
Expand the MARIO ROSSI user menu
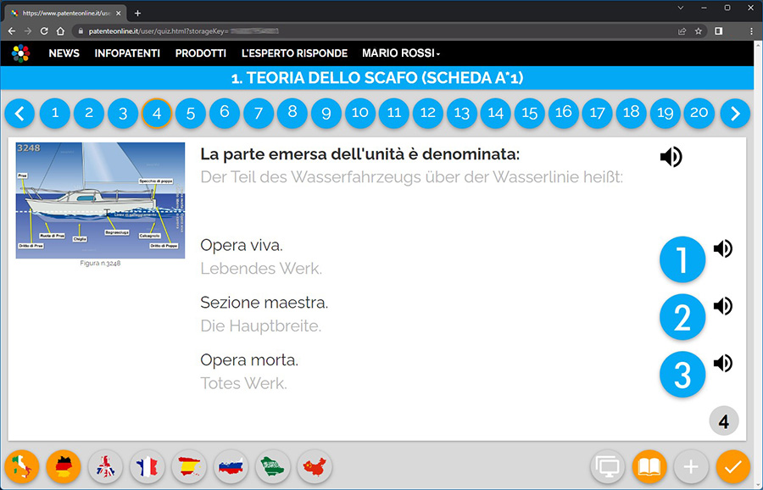[x=401, y=53]
